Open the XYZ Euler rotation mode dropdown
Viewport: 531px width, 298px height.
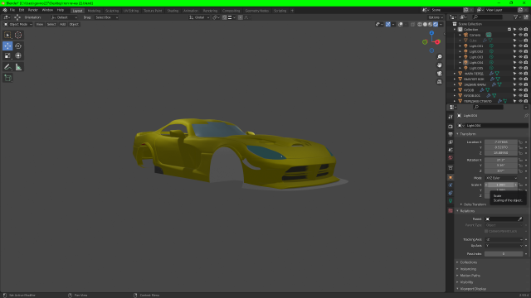click(501, 178)
